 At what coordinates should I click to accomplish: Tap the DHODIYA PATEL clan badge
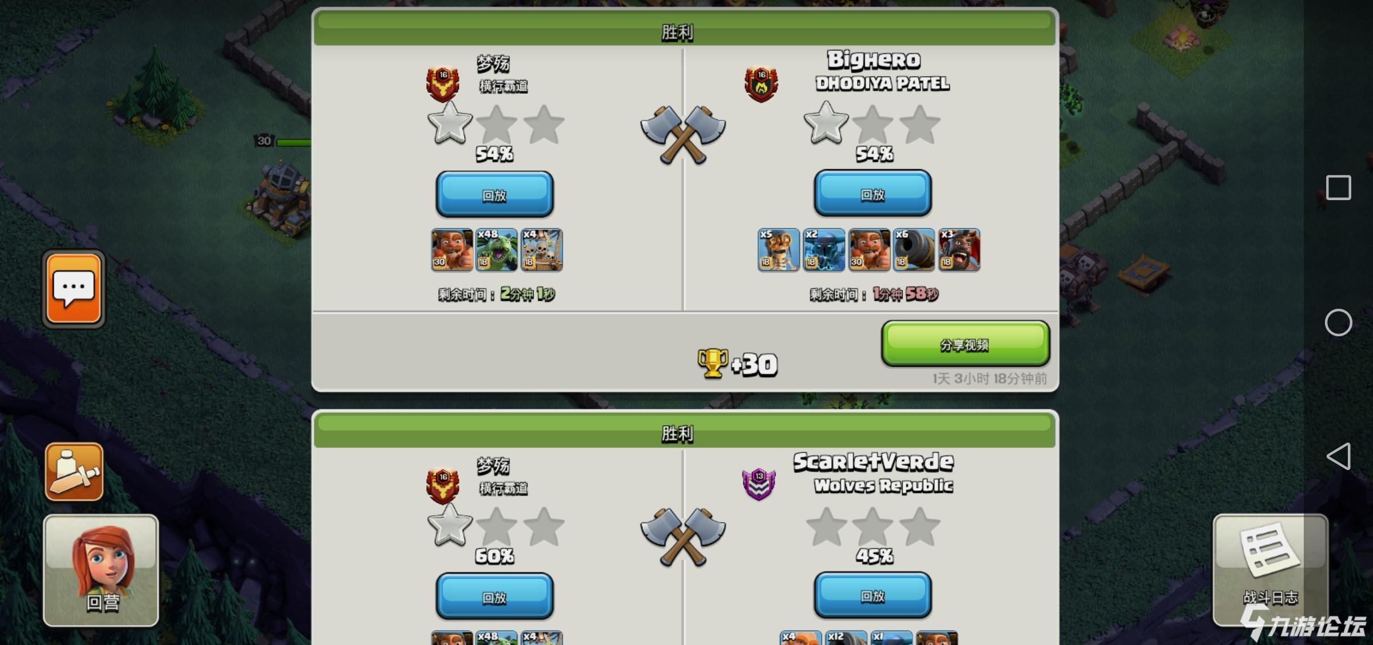[x=761, y=85]
